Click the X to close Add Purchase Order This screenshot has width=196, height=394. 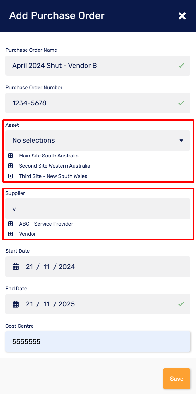click(x=182, y=15)
